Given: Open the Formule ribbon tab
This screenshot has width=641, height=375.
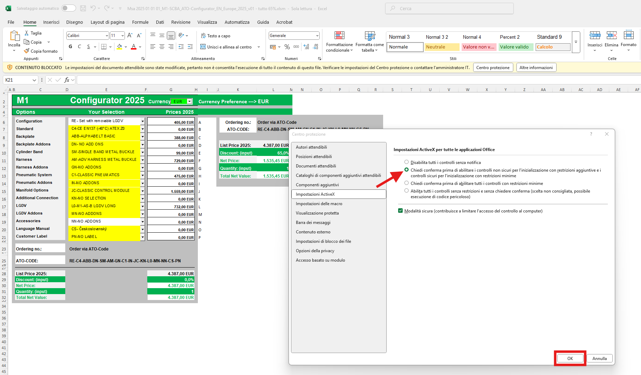Looking at the screenshot, I should (x=140, y=22).
